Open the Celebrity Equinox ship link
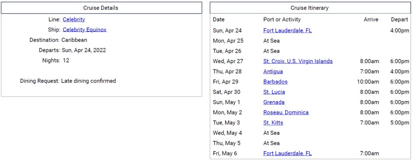This screenshot has height=161, width=413. (x=85, y=30)
